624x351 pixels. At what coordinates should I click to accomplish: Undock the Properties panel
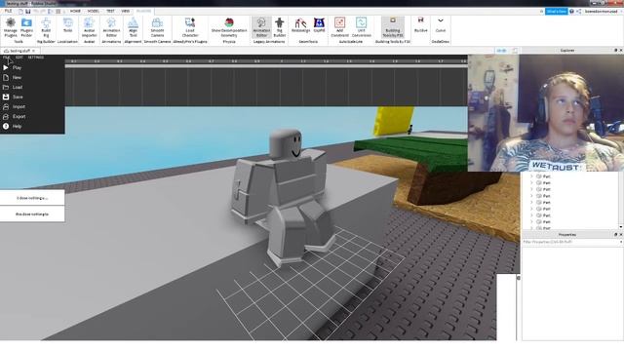pos(615,235)
